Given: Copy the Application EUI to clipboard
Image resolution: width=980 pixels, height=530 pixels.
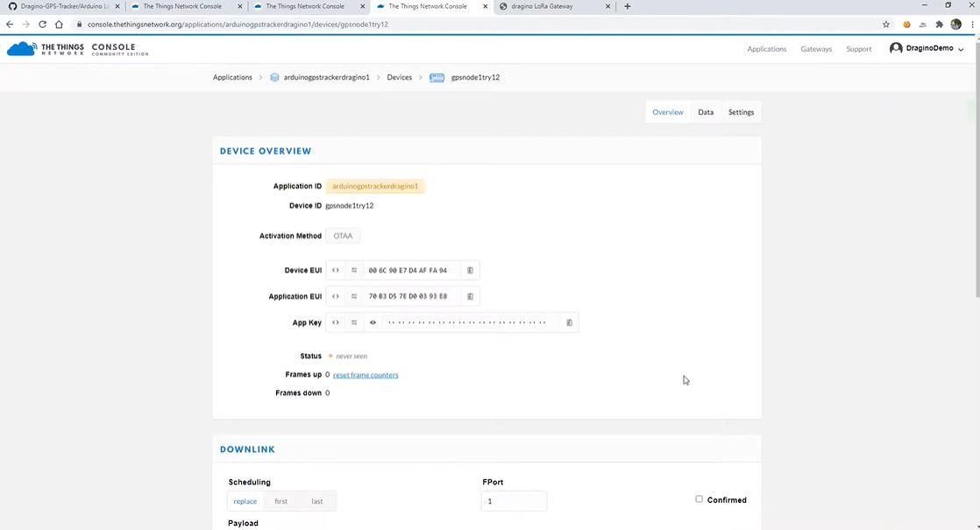Looking at the screenshot, I should [470, 296].
